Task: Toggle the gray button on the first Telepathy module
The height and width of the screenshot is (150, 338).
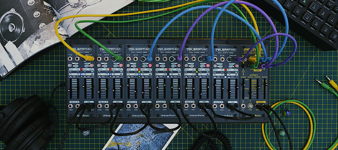Action: pyautogui.click(x=70, y=65)
